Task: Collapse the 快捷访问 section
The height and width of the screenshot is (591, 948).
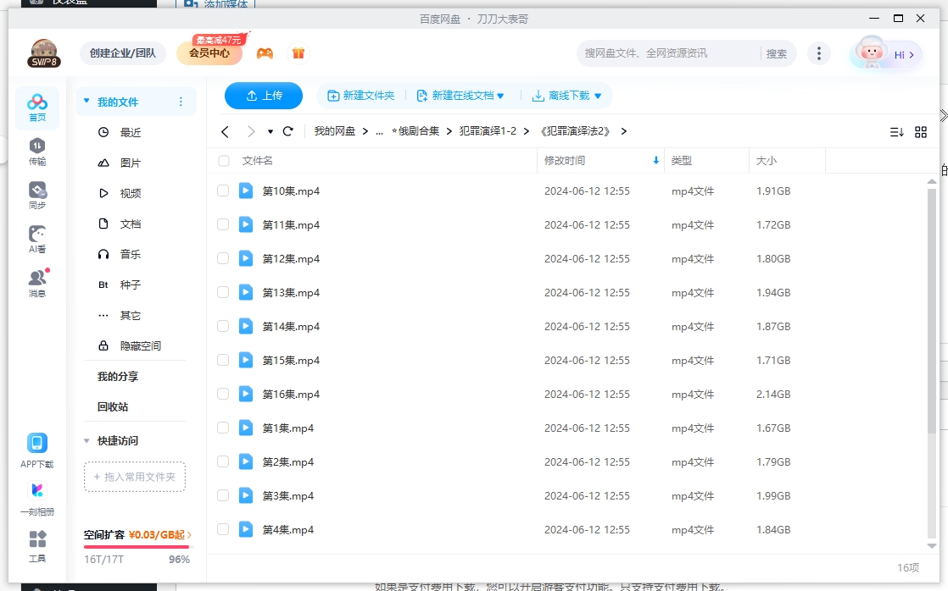Action: tap(86, 441)
